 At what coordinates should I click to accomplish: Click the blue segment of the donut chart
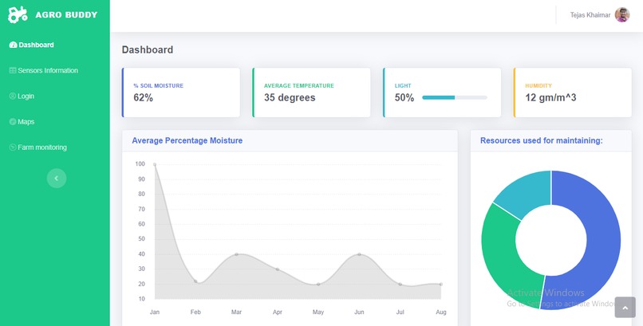(601, 241)
